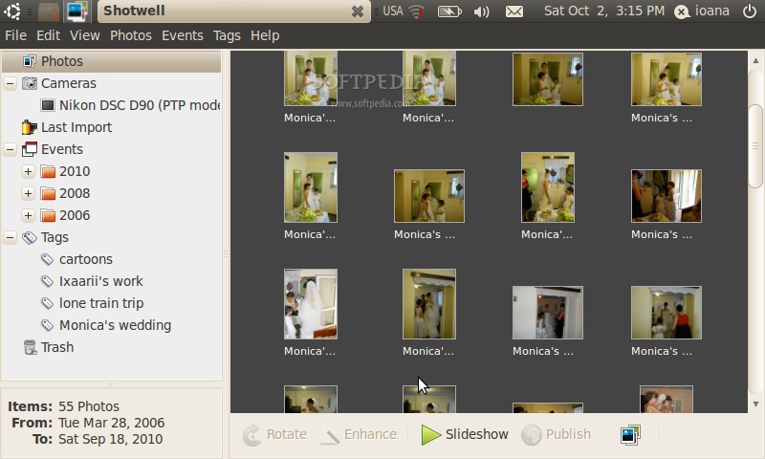Click the Nikon camera device icon
Image resolution: width=765 pixels, height=459 pixels.
point(48,105)
